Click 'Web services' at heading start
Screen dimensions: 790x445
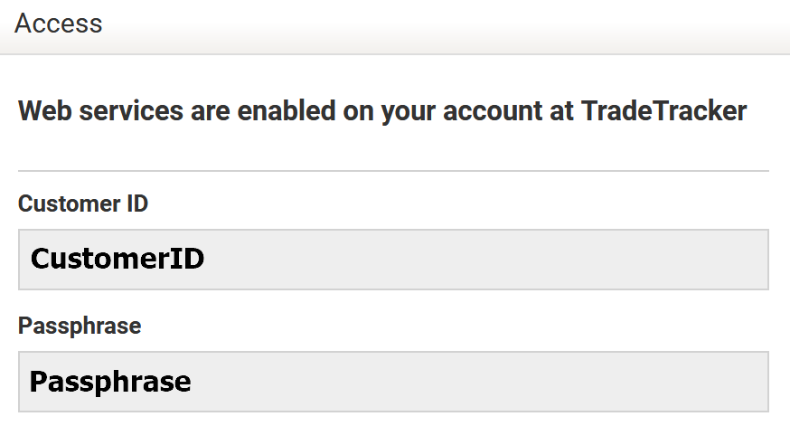coord(100,110)
